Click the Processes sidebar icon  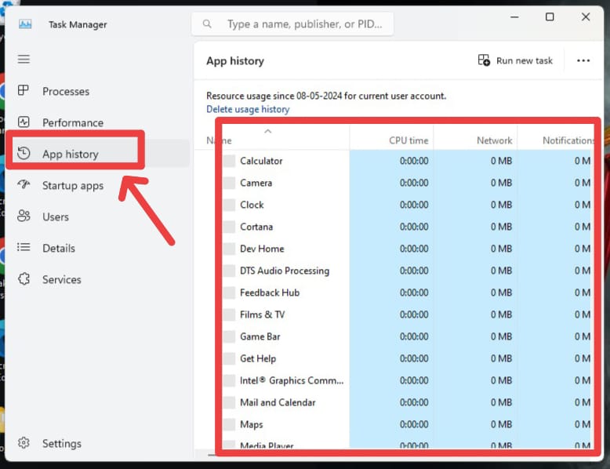click(24, 90)
